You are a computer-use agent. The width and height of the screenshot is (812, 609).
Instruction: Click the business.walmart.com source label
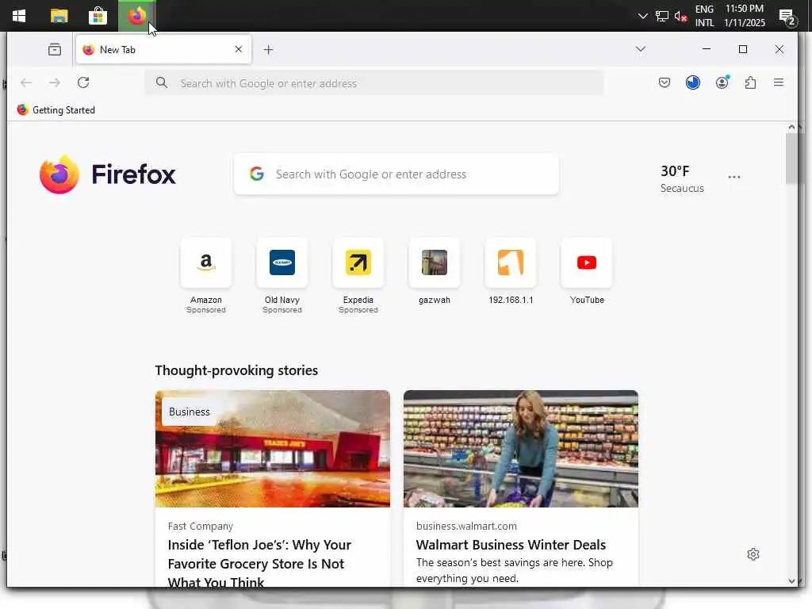[466, 527]
